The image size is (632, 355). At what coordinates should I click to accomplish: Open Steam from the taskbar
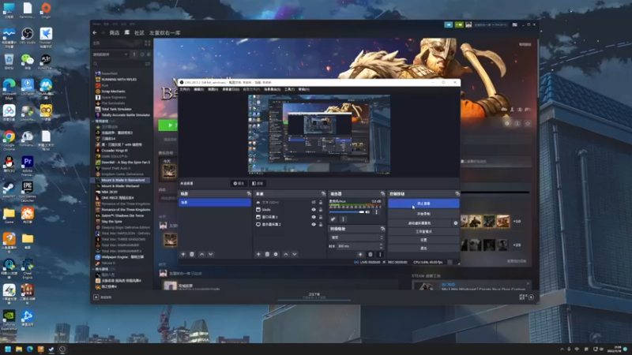click(x=51, y=349)
